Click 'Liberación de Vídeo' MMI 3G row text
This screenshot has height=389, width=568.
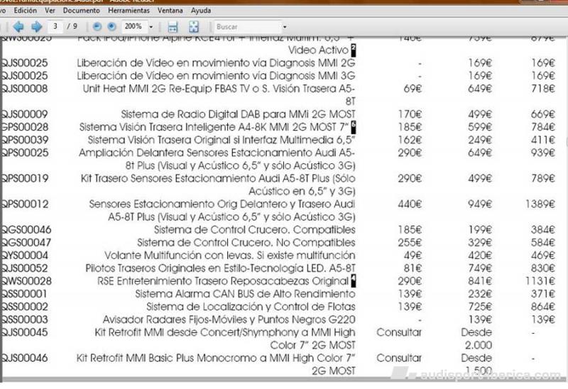pyautogui.click(x=216, y=76)
